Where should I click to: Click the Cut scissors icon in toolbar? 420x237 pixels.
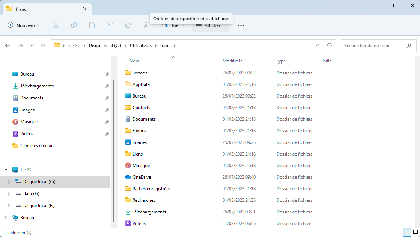coord(56,25)
